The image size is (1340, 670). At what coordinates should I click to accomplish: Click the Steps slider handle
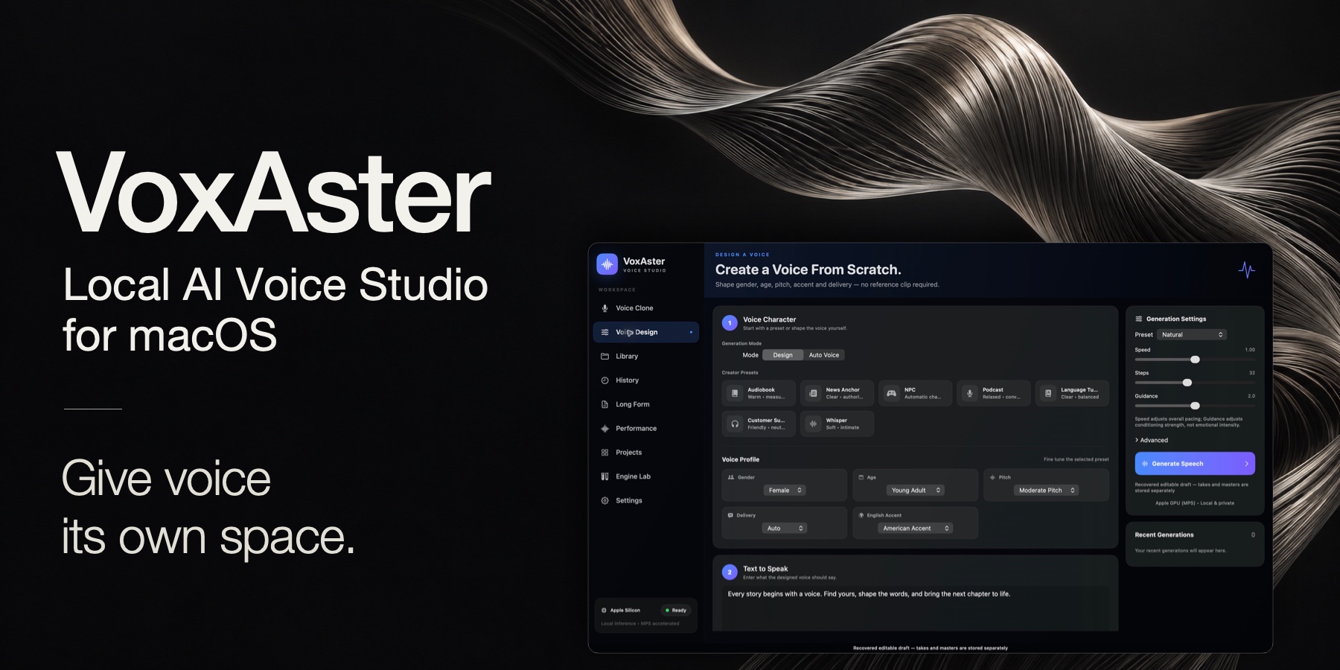(1187, 383)
